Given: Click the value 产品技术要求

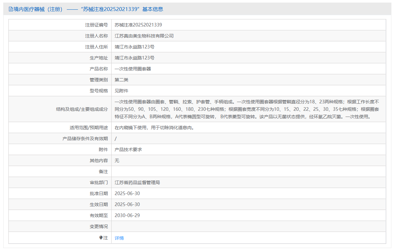Looking at the screenshot, I should pos(128,150).
